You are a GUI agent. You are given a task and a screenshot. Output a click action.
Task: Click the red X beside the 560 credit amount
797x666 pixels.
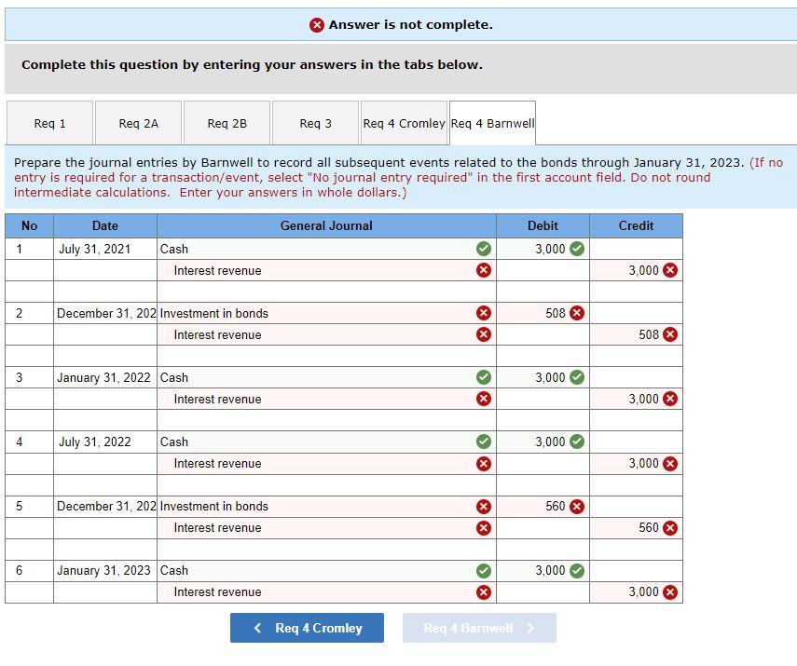671,527
